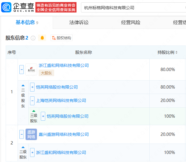The image size is (186, 162).
Task: Click the Qcc.com 企查查 logo
Action: coord(18,7)
